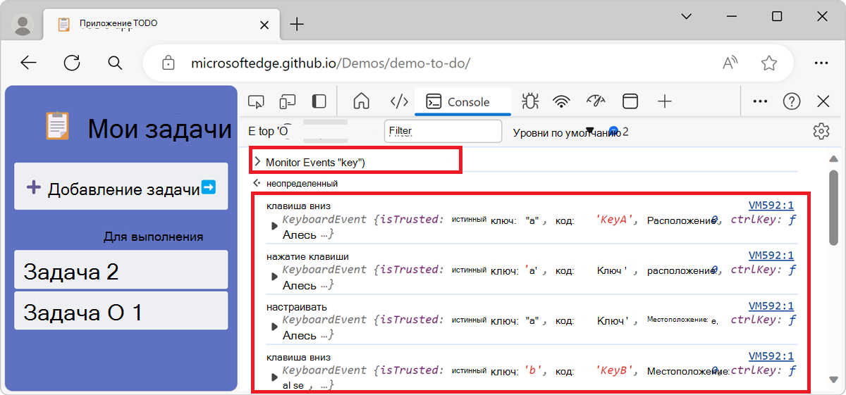Click the browser profile avatar icon
This screenshot has width=846, height=395.
click(x=24, y=25)
